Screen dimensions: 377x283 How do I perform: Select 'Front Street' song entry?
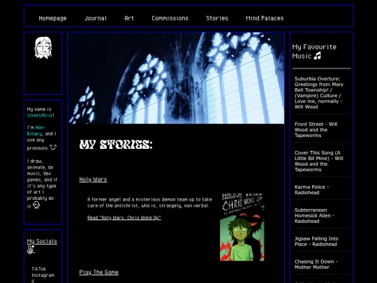point(316,130)
